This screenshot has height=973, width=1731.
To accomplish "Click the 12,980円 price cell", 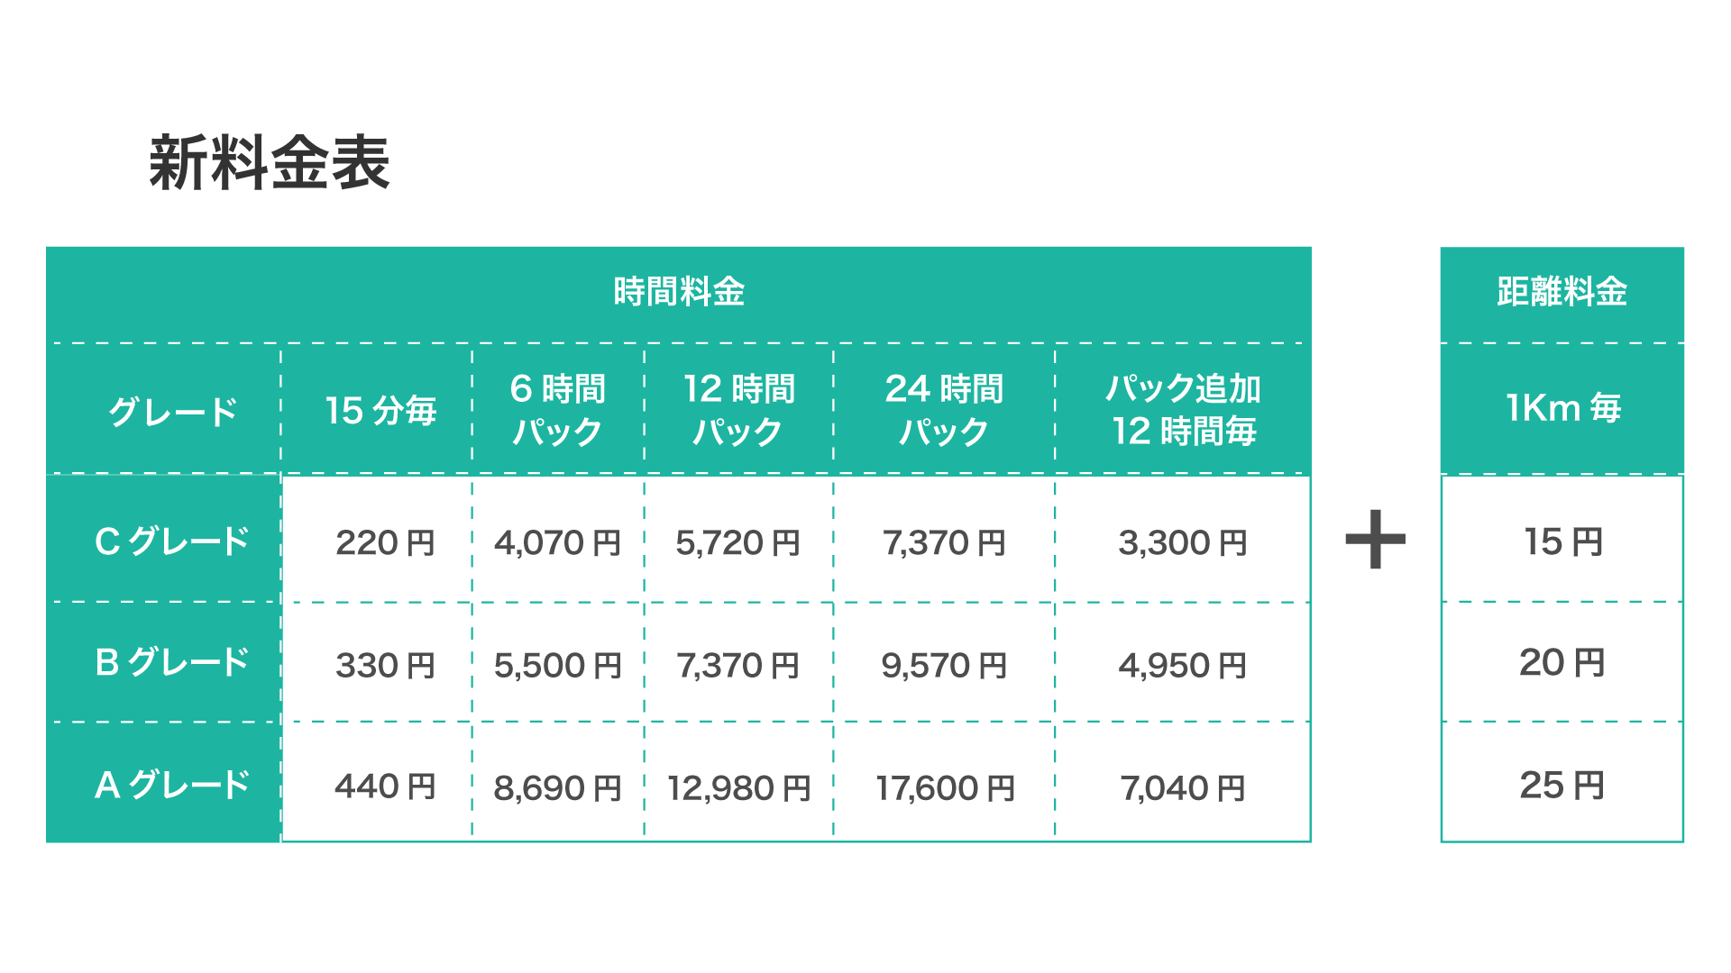I will (x=738, y=788).
